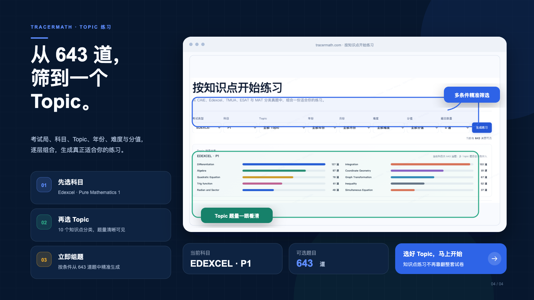
Task: Click the 'Radian and Sector' topic label
Action: tap(208, 190)
